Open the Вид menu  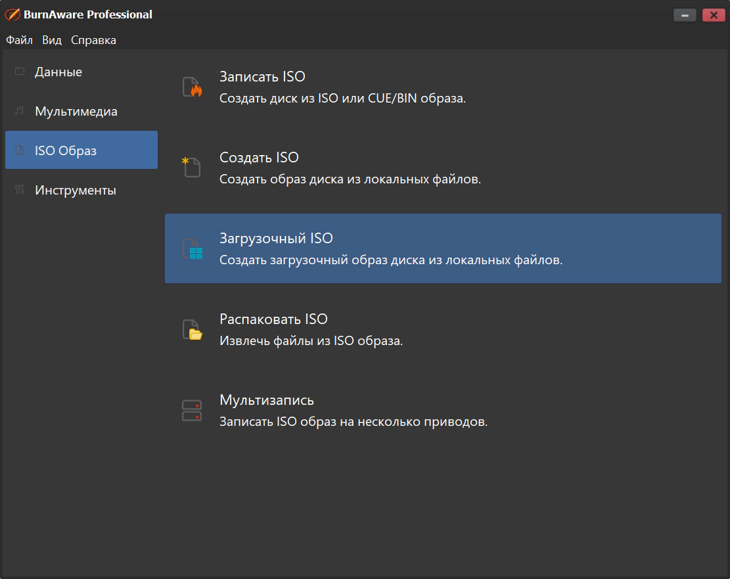point(52,40)
